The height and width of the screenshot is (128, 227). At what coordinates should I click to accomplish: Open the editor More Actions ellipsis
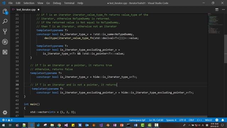223,10
